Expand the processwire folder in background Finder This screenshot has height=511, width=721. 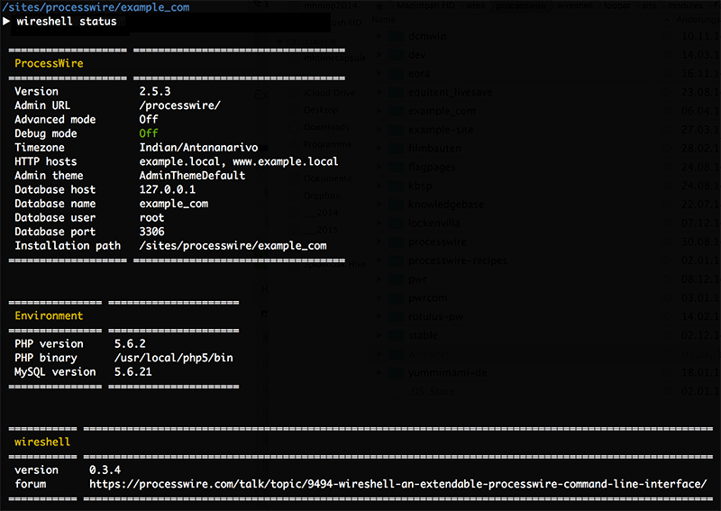(x=379, y=242)
